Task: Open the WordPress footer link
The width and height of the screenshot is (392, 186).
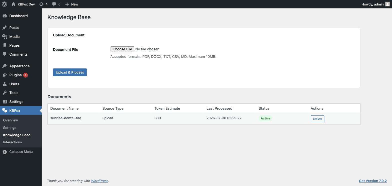Action: (99, 181)
